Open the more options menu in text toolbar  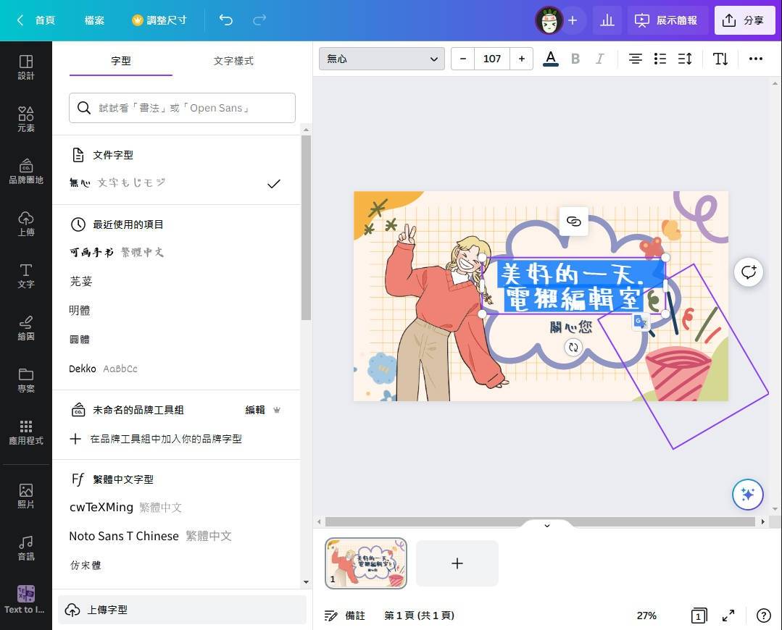[x=756, y=59]
